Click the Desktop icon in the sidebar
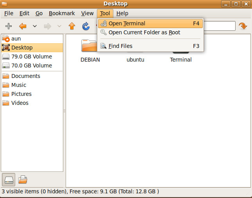Image resolution: width=252 pixels, height=198 pixels. (x=6, y=48)
